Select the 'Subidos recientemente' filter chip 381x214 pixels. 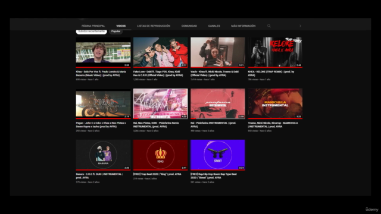[91, 32]
